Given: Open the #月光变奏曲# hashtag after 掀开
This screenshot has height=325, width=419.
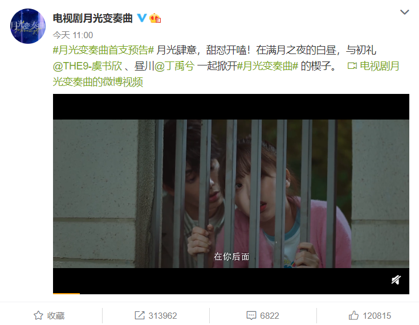Looking at the screenshot, I should (x=267, y=66).
